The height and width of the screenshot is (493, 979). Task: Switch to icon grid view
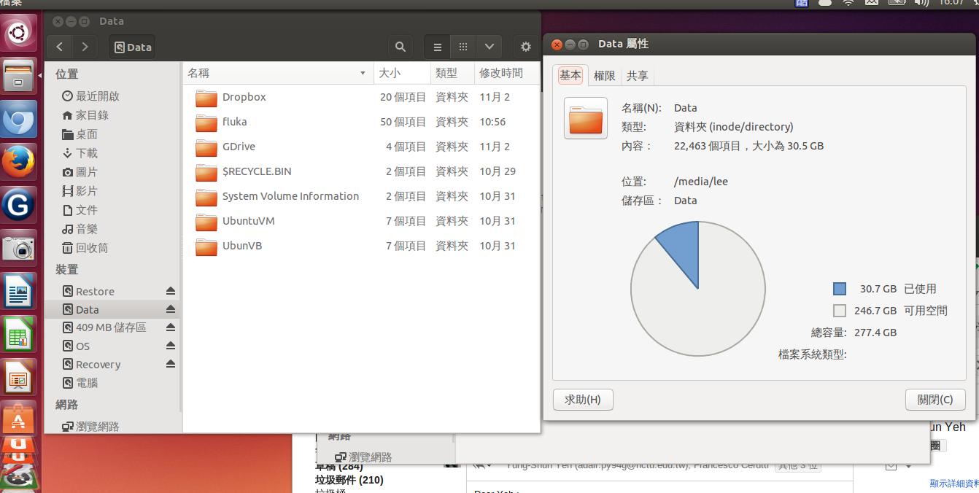coord(463,47)
